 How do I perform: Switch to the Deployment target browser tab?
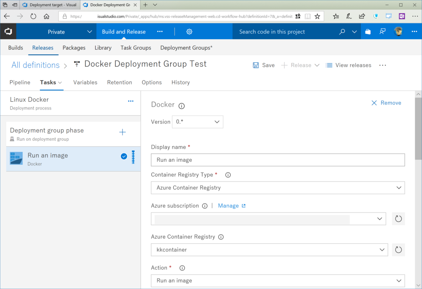click(50, 5)
